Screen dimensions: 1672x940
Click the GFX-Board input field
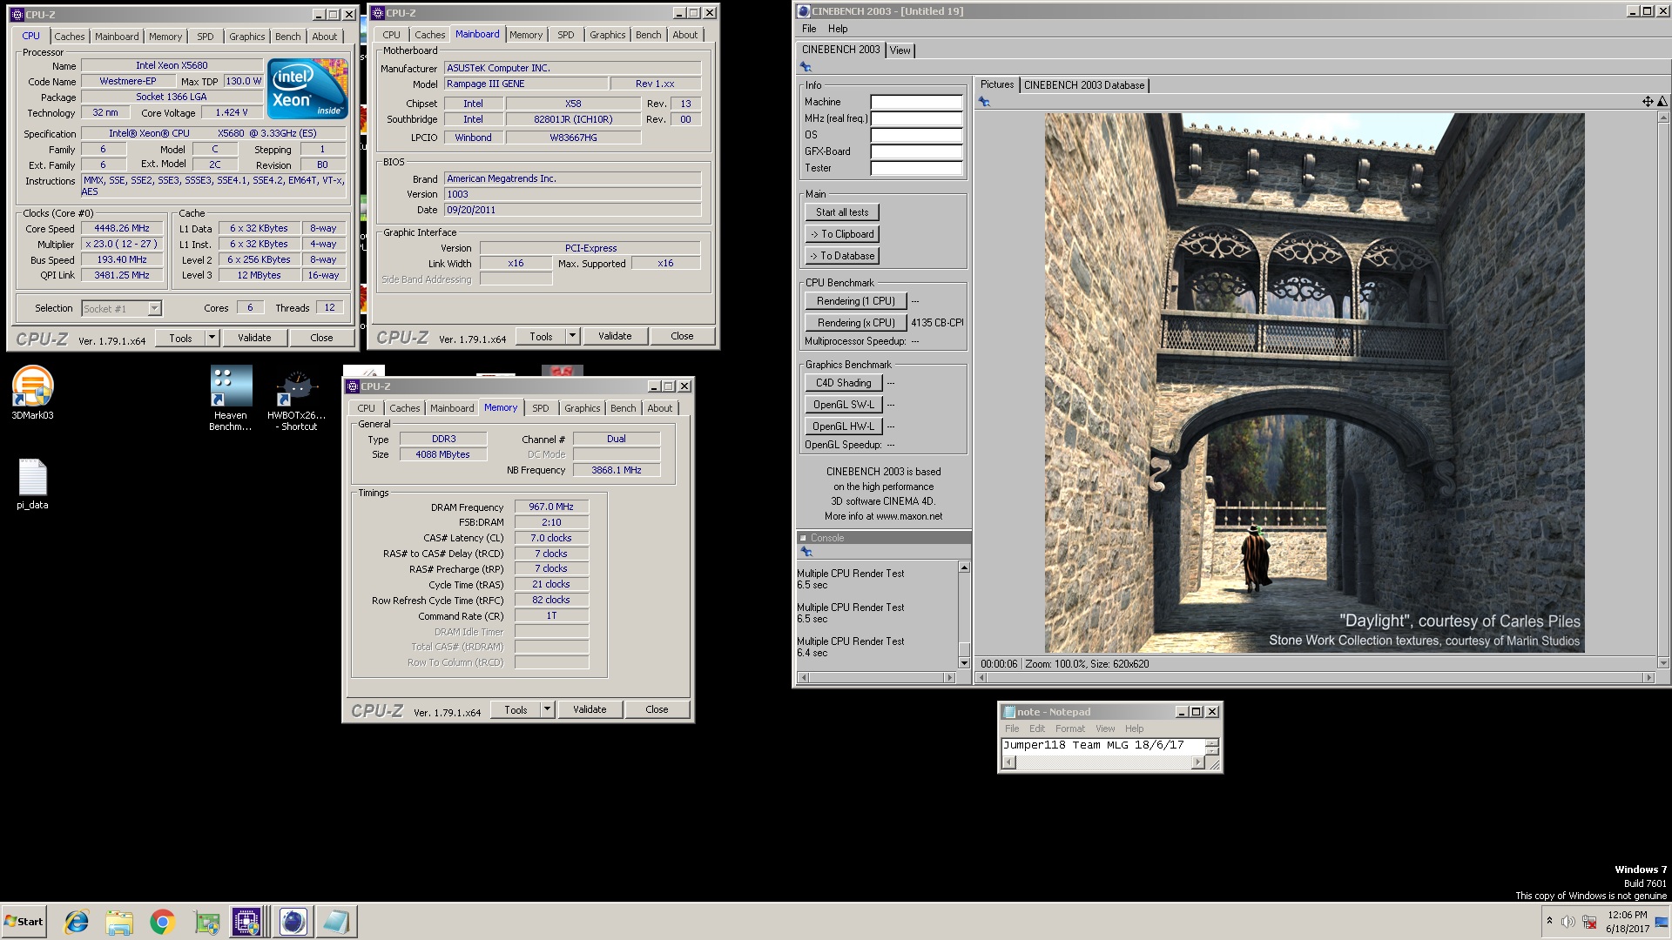(916, 151)
